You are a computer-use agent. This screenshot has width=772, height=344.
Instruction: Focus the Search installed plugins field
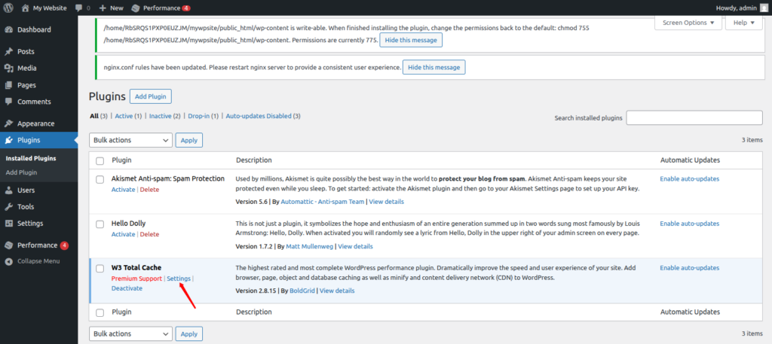(x=694, y=118)
